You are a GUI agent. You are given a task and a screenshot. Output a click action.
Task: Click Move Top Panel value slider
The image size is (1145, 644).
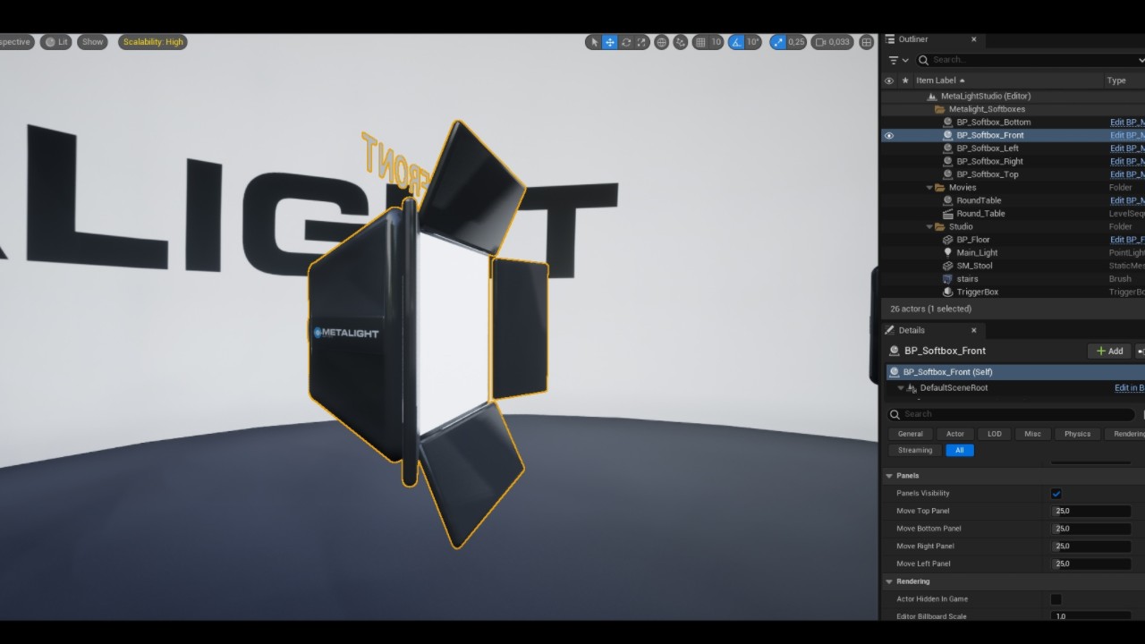[x=1091, y=512]
